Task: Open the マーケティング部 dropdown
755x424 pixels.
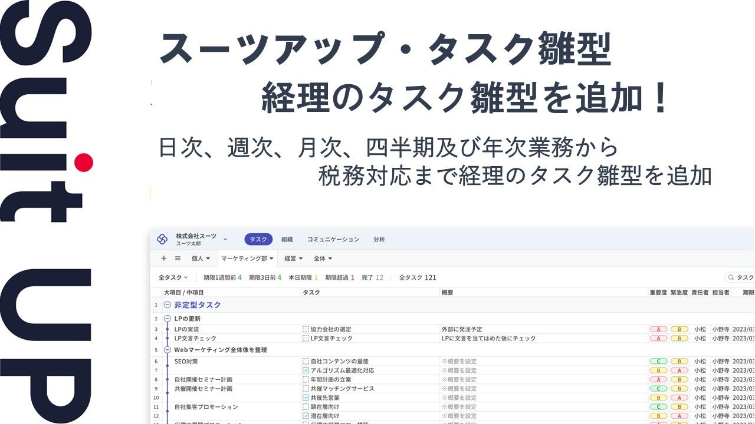Action: (x=247, y=258)
